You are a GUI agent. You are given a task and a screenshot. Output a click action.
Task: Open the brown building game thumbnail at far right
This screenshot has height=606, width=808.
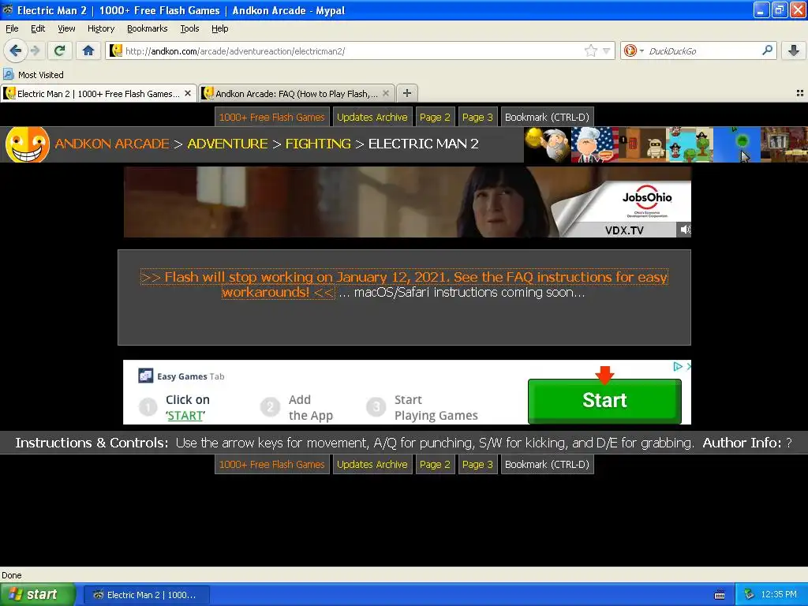(x=784, y=144)
